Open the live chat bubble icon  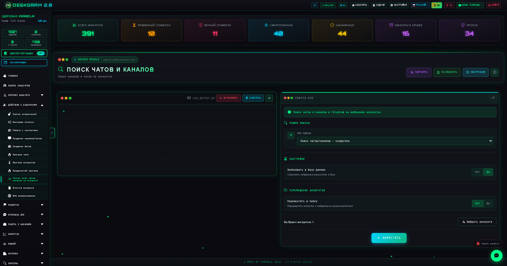tap(496, 255)
